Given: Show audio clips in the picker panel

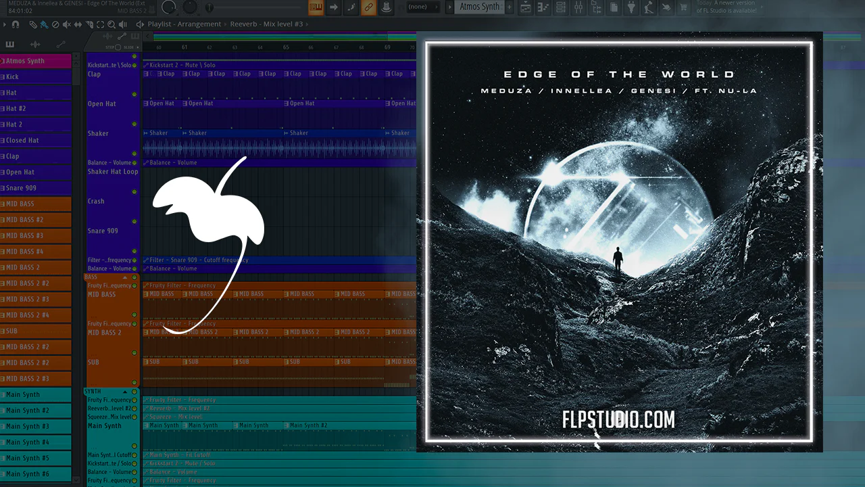Looking at the screenshot, I should (35, 44).
